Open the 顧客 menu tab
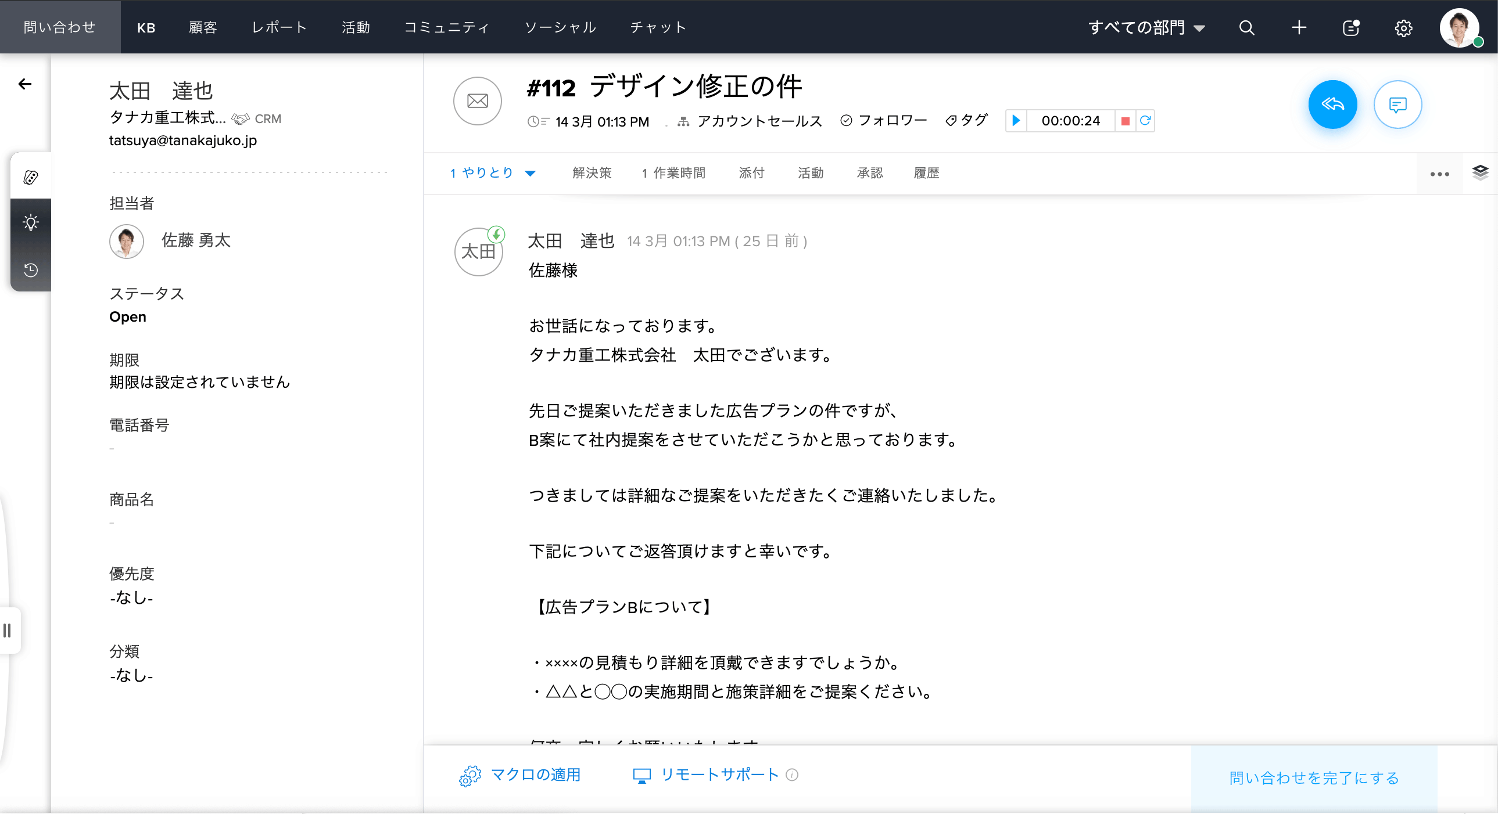This screenshot has height=814, width=1498. coord(203,27)
